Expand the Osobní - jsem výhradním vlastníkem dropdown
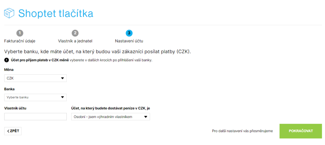Image resolution: width=325 pixels, height=145 pixels. pos(110,117)
